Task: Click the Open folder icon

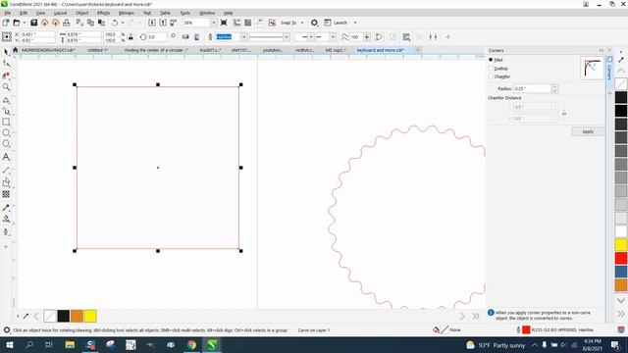Action: tap(17, 23)
